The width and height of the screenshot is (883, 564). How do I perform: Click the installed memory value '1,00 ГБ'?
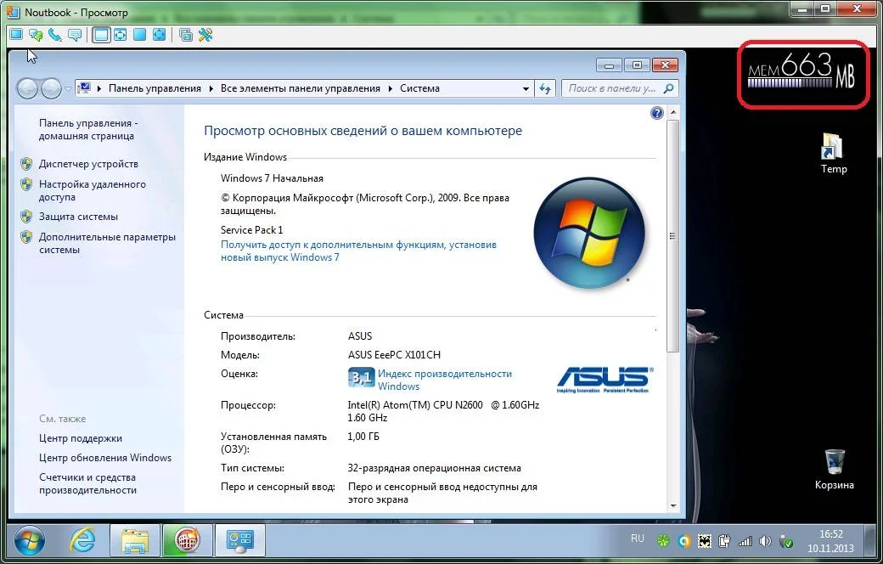(x=363, y=437)
